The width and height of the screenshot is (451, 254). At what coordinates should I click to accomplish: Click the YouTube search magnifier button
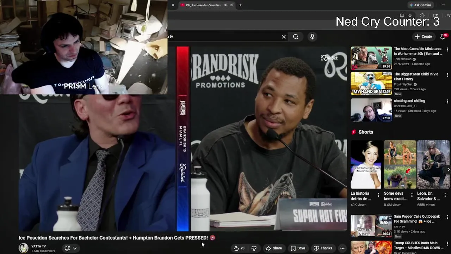(296, 37)
